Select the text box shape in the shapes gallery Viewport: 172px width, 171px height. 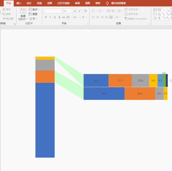155,9
